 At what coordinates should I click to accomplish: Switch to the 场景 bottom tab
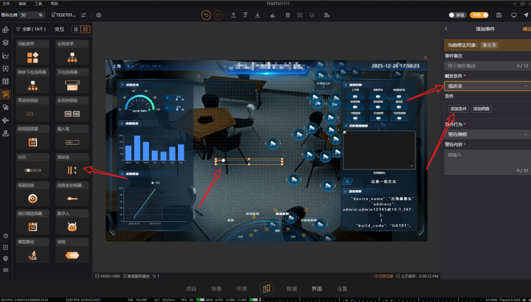[x=216, y=289]
